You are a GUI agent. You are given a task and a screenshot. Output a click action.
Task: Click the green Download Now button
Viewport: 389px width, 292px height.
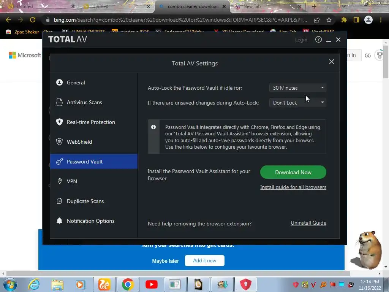click(293, 172)
